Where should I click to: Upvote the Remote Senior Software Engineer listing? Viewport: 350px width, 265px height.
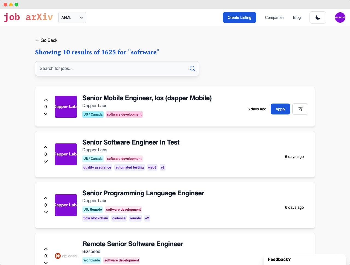click(46, 249)
